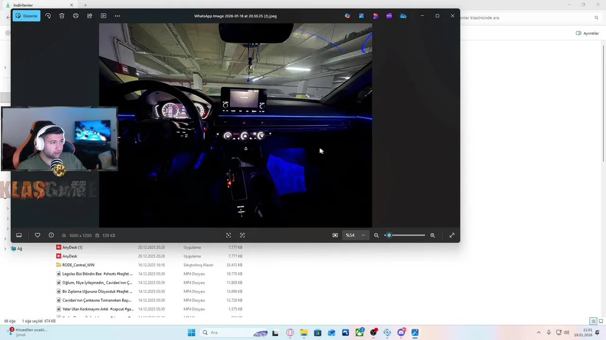
Task: Close the İndirilenler Explorer tab
Action: click(x=71, y=5)
